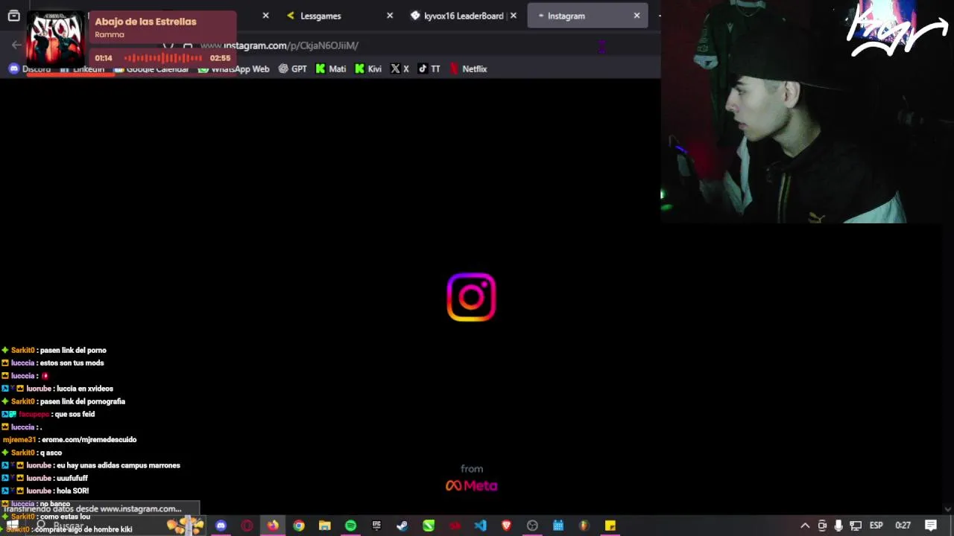Open Steam from the taskbar
Screen dimensions: 954x536
[402, 526]
